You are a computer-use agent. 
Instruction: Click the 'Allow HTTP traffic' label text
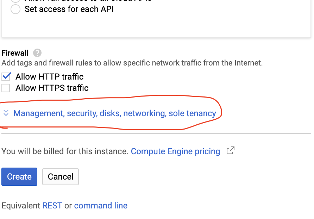click(x=49, y=76)
